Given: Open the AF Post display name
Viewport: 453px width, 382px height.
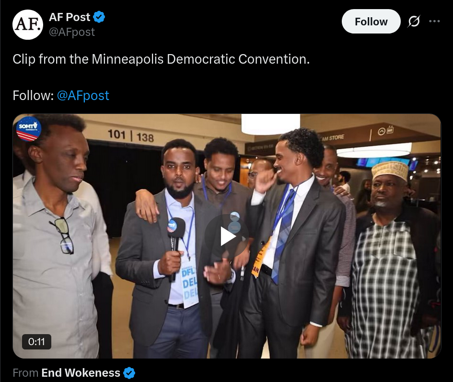Looking at the screenshot, I should pos(70,17).
